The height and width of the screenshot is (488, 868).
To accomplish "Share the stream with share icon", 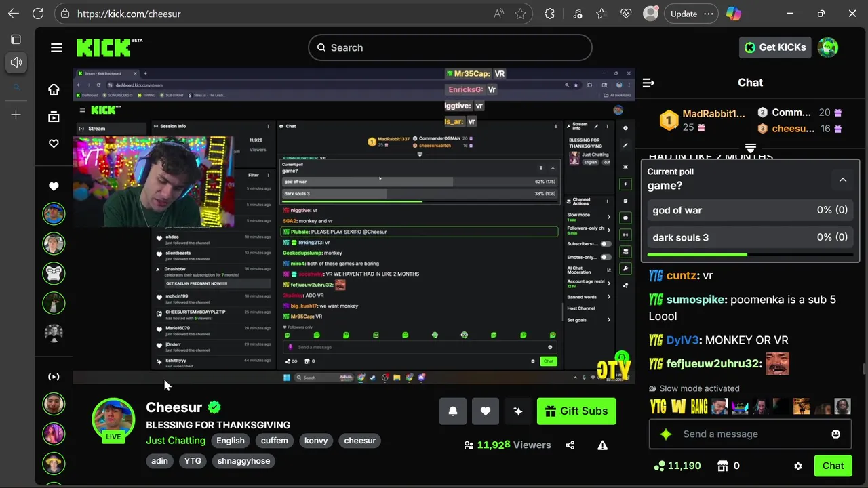I will point(570,445).
